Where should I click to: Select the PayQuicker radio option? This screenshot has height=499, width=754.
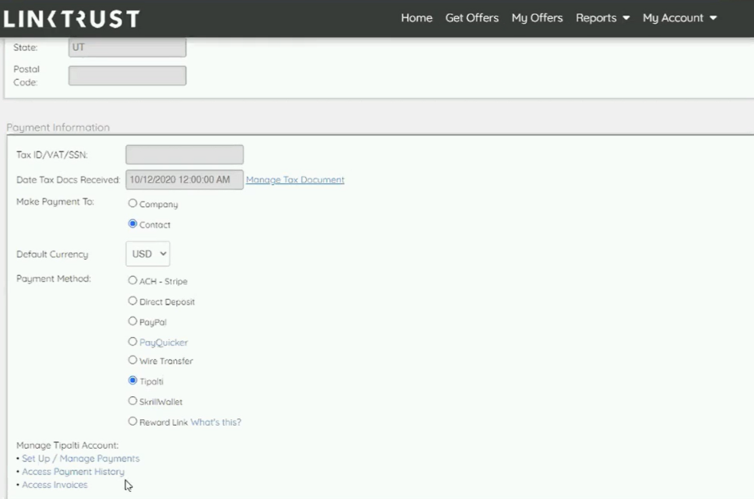coord(133,342)
